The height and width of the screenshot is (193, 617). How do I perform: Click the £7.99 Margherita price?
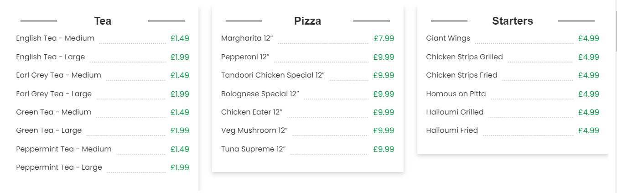[x=384, y=38]
